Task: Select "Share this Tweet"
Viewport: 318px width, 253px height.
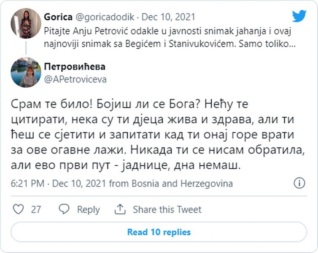Action: (x=167, y=209)
